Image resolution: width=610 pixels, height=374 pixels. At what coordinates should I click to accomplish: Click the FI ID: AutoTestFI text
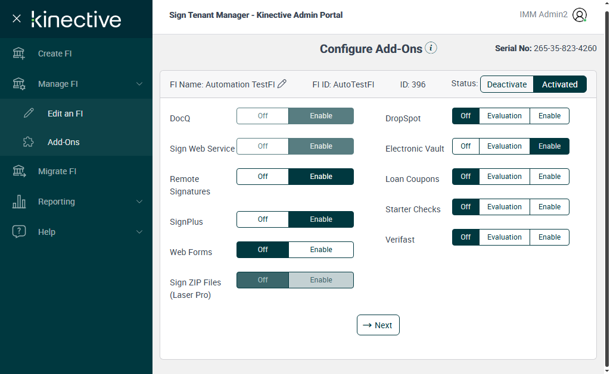343,84
